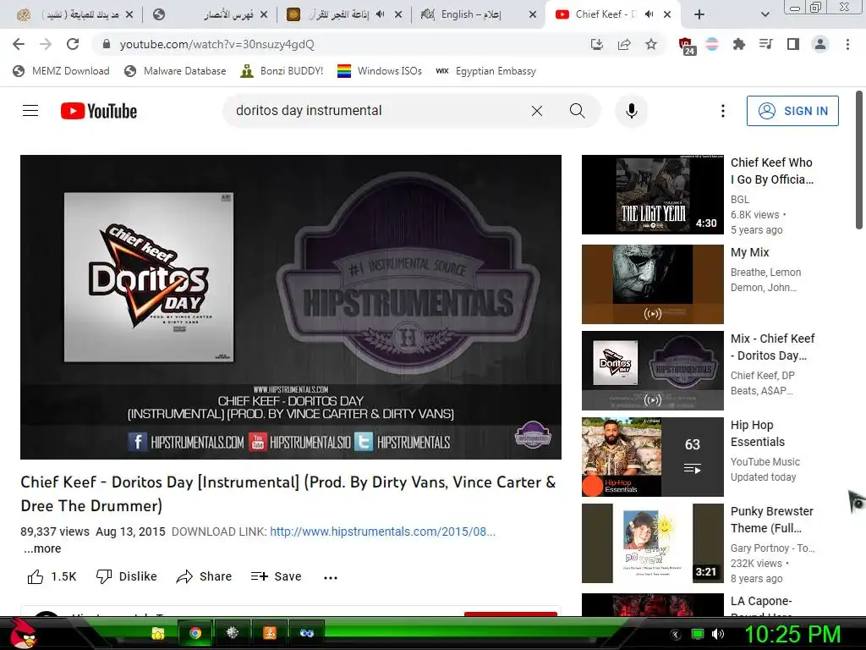Go back to the previous page

19,44
